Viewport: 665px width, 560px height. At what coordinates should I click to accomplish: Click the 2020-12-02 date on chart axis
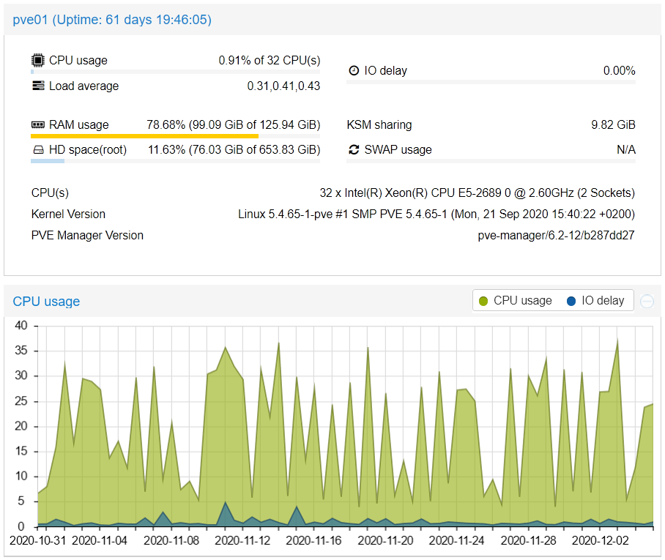[600, 541]
